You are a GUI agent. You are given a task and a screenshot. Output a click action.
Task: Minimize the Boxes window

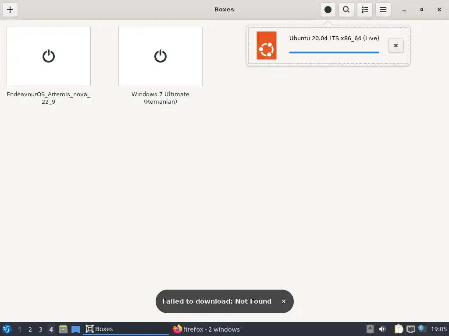coord(404,10)
